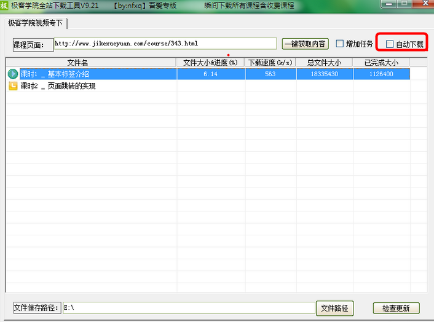Close the download tool window
This screenshot has height=322, width=434.
[424, 4]
